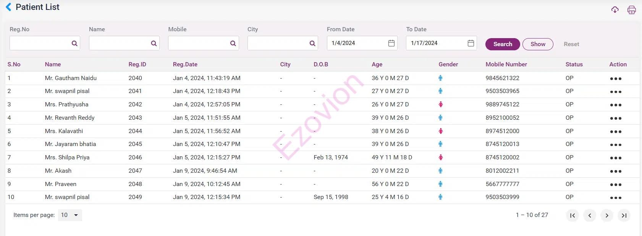
Task: Click the Status column header
Action: click(574, 64)
